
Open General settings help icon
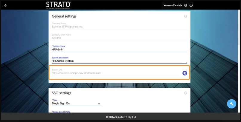(x=186, y=16)
